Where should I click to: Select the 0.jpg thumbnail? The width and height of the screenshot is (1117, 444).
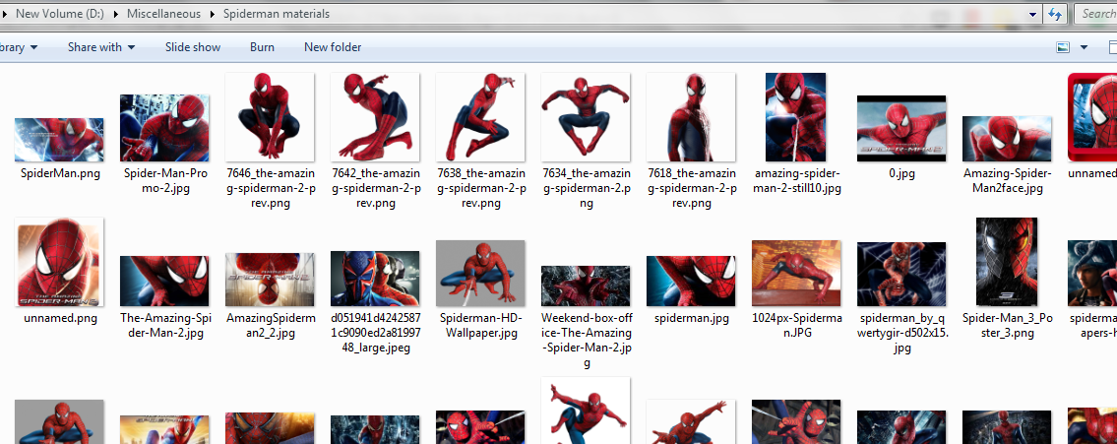901,128
